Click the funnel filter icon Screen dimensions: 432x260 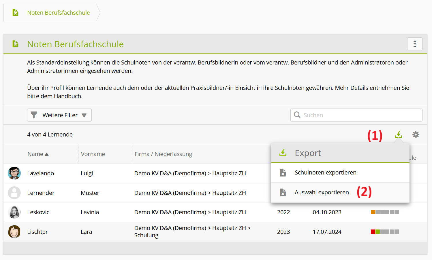pos(34,115)
